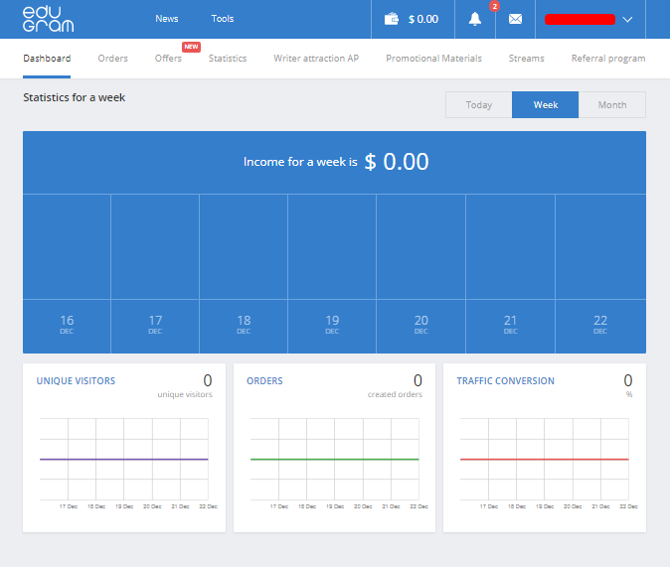Click the NEW badge on Offers
This screenshot has height=567, width=670.
(x=191, y=47)
